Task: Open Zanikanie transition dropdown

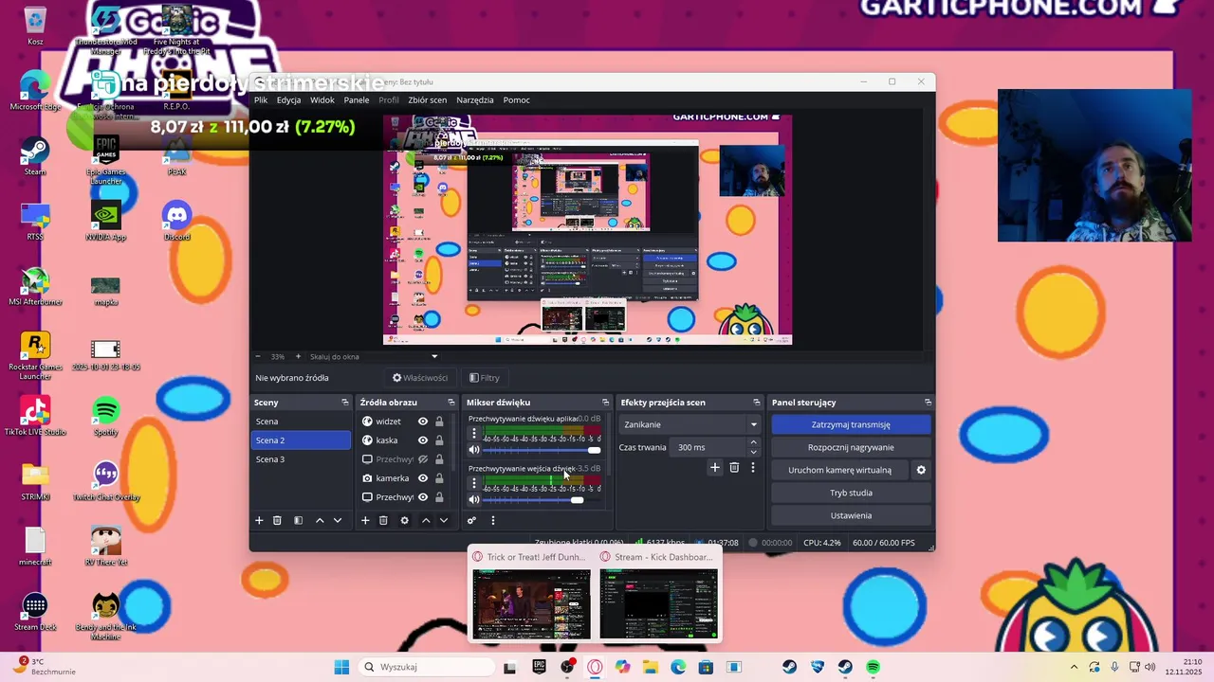Action: (x=690, y=424)
